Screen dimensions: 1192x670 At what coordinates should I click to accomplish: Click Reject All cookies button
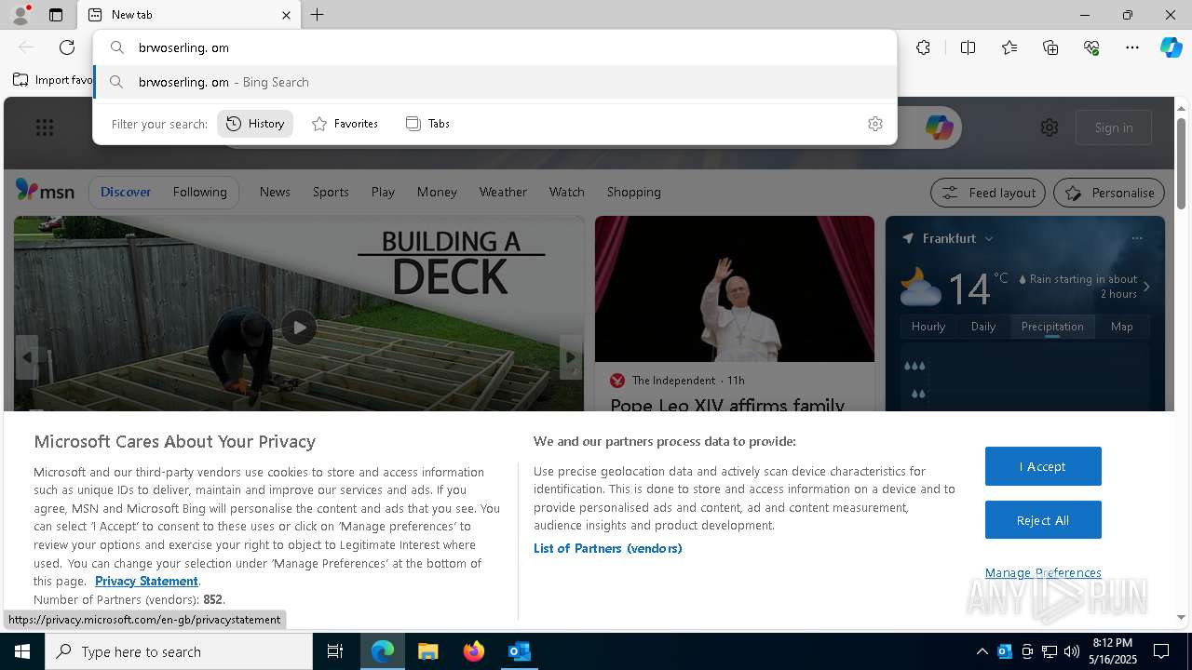click(1043, 520)
